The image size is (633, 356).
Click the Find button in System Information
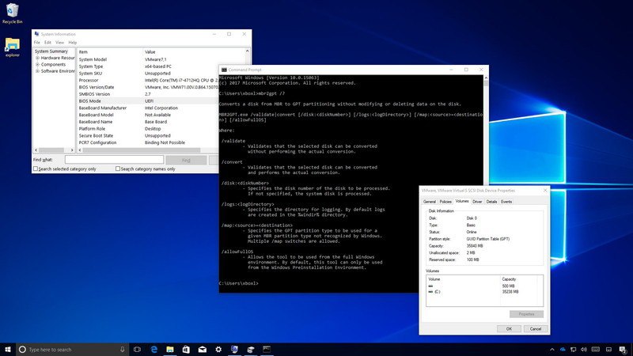186,161
